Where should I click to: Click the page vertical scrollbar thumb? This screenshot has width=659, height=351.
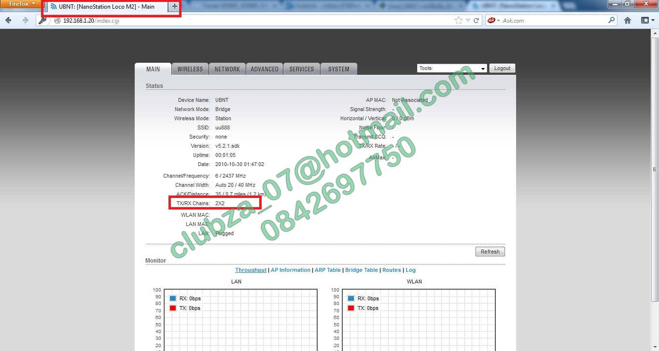click(655, 169)
